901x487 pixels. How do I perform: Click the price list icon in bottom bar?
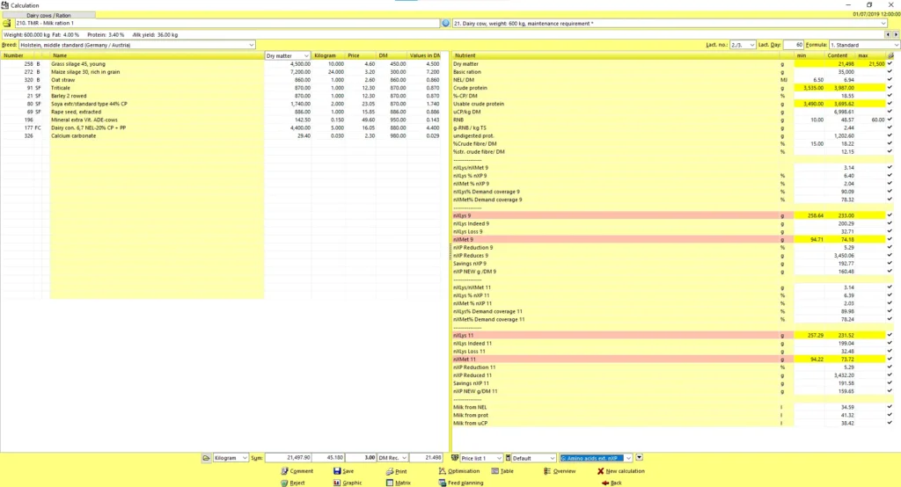point(455,458)
